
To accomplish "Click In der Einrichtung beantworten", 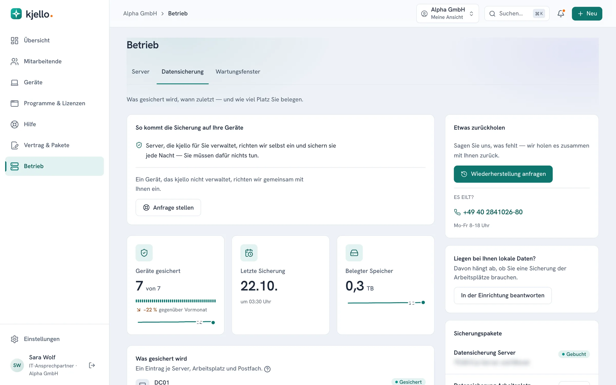I will pos(503,295).
